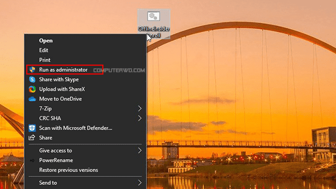Click the Microsoft Defender shield icon
Viewport: 336px width, 189px height.
tap(32, 128)
